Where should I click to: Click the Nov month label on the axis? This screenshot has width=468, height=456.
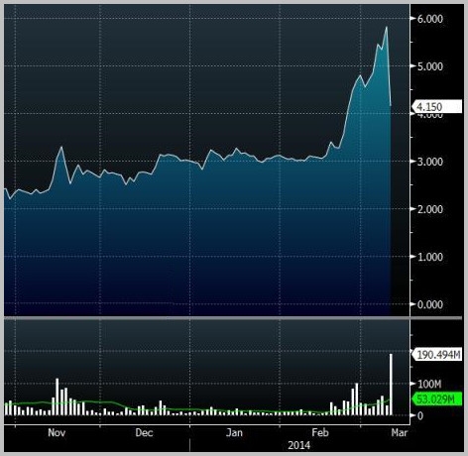click(x=57, y=433)
